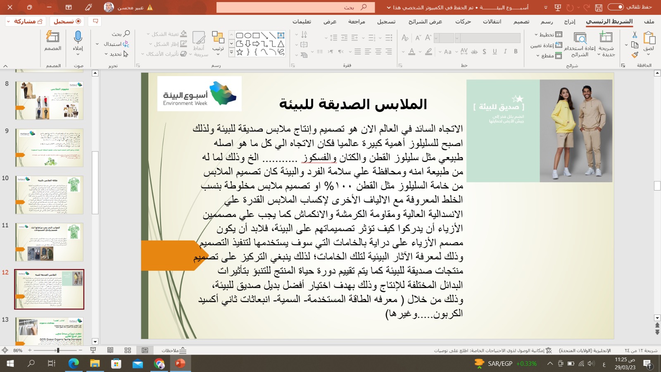Select slide 13 thumbnail
Screen dimensions: 661x372
tap(49, 331)
